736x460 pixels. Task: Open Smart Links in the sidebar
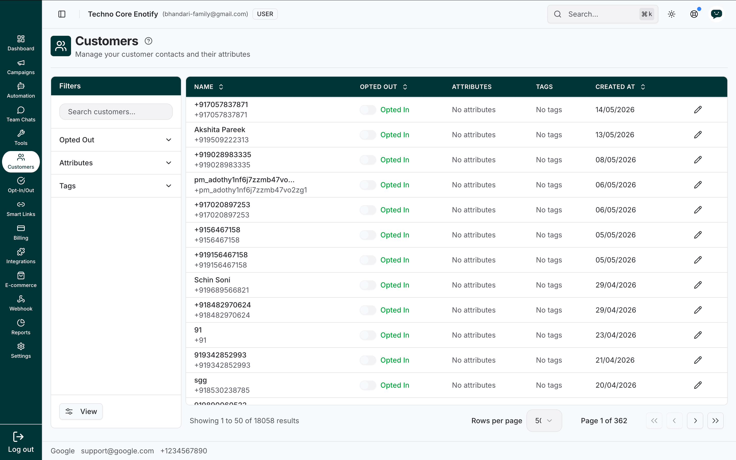pos(21,209)
